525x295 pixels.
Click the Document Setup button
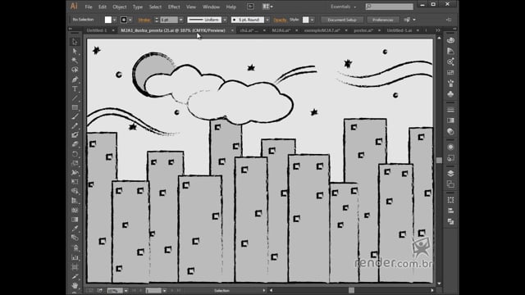pos(342,20)
